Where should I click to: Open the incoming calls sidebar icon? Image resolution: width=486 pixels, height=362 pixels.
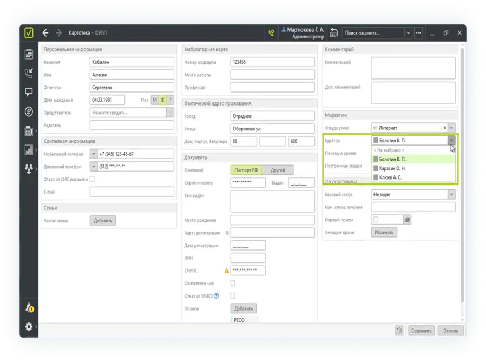[29, 74]
